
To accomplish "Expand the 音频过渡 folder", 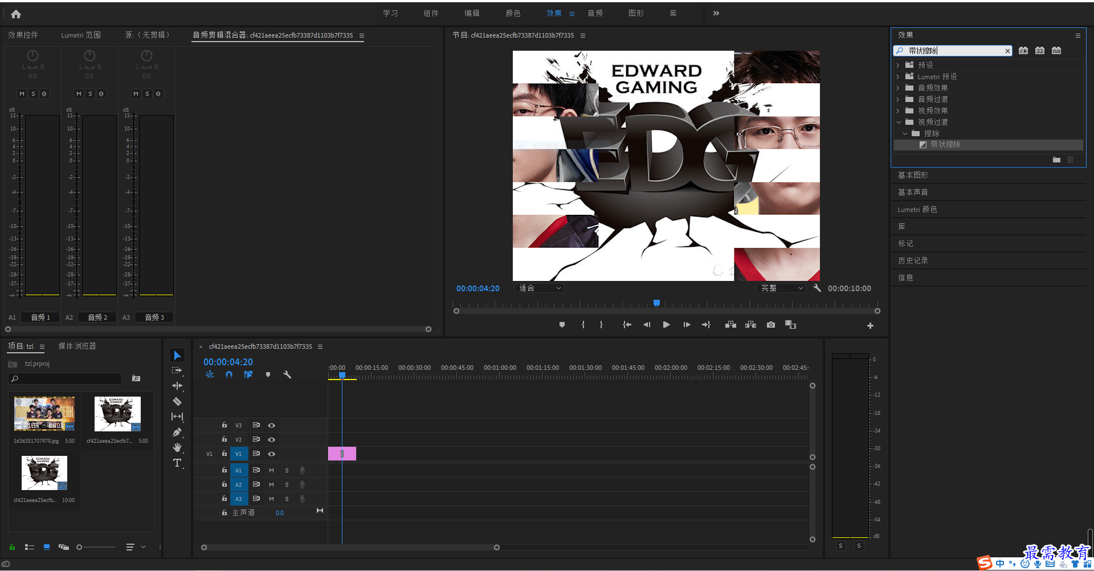I will click(898, 99).
